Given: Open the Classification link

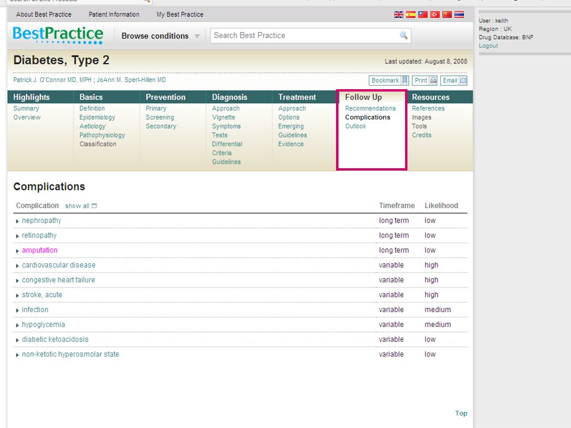Looking at the screenshot, I should click(x=98, y=144).
